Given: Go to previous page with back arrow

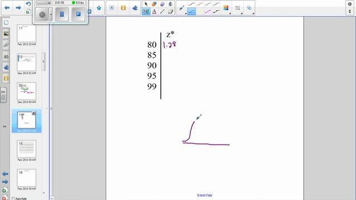Looking at the screenshot, I should point(7,8).
